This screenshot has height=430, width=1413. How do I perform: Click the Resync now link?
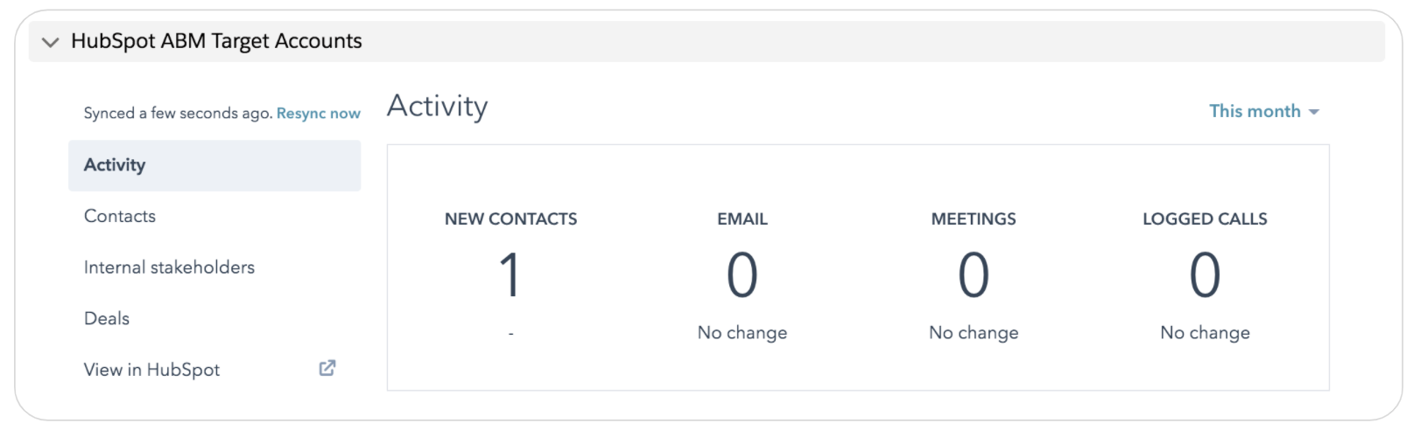coord(318,114)
